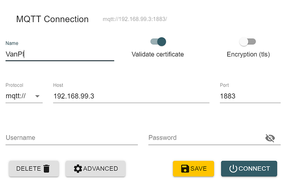Click into the Password field
This screenshot has width=283, height=187.
click(205, 138)
